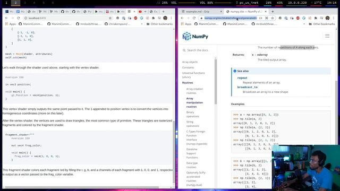Image resolution: width=340 pixels, height=191 pixels.
Task: Click the site info icon beside localhost
Action: 25,18
